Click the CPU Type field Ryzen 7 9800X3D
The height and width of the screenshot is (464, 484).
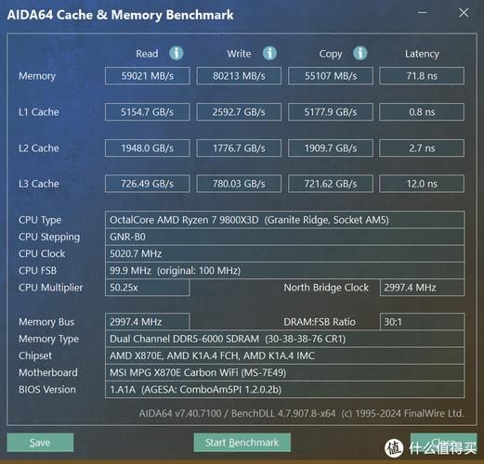[x=284, y=220]
